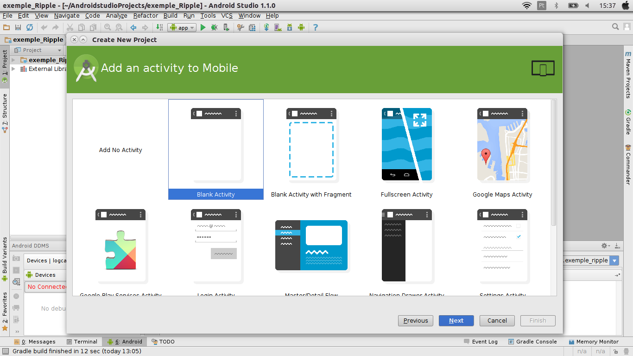Collapse the Create New Project dialog title arrow
Viewport: 633px width, 356px height.
tap(83, 39)
